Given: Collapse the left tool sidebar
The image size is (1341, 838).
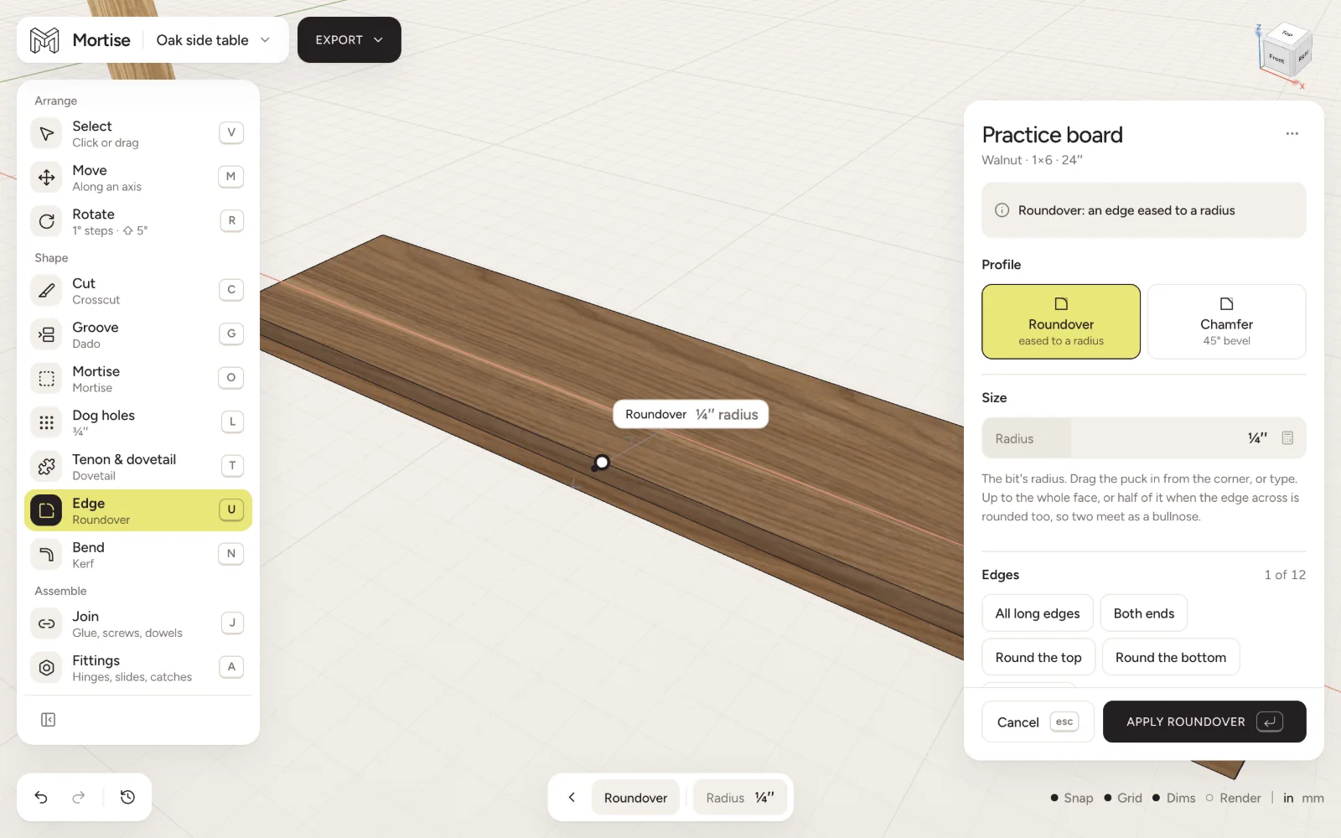Looking at the screenshot, I should coord(49,720).
